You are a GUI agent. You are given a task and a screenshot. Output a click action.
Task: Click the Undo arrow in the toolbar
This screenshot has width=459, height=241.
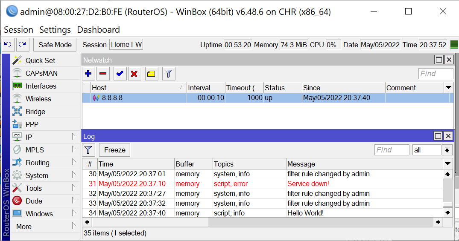[8, 45]
